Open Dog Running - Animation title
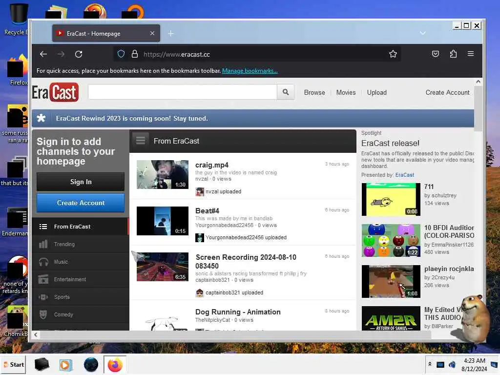Image resolution: width=500 pixels, height=375 pixels. tap(238, 312)
